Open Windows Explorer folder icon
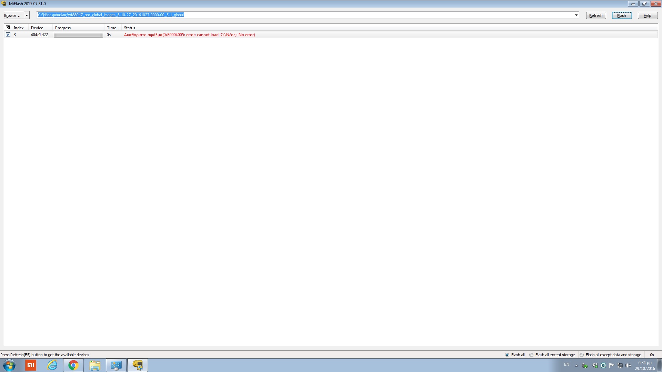Image resolution: width=662 pixels, height=372 pixels. tap(94, 365)
